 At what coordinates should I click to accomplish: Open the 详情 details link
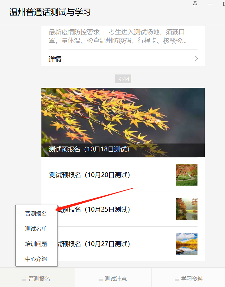[x=123, y=58]
